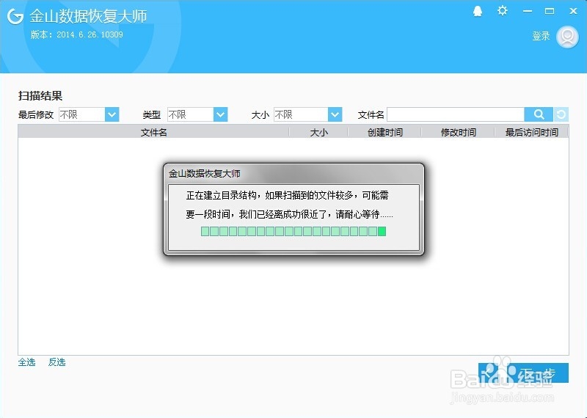Click the reset filter refresh icon
The height and width of the screenshot is (418, 587).
coord(561,114)
